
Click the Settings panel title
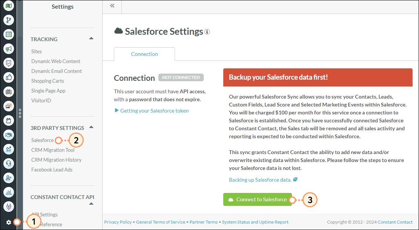63,7
